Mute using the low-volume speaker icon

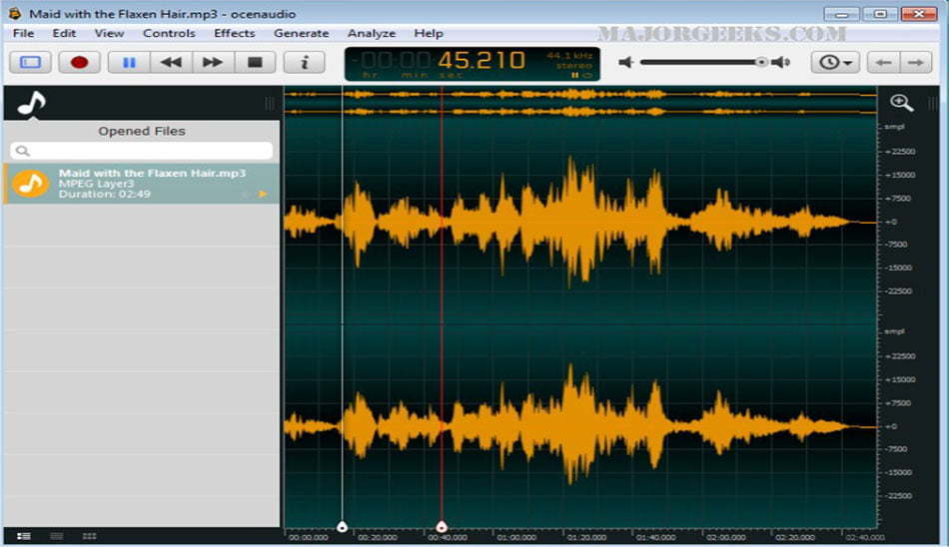pyautogui.click(x=626, y=62)
